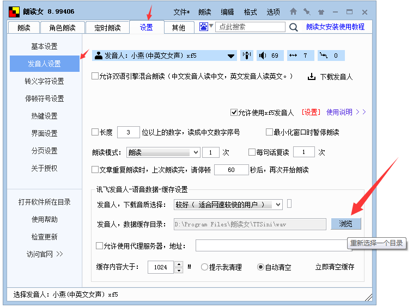
Task: Select 分页设置 in sidebar
Action: [x=44, y=150]
